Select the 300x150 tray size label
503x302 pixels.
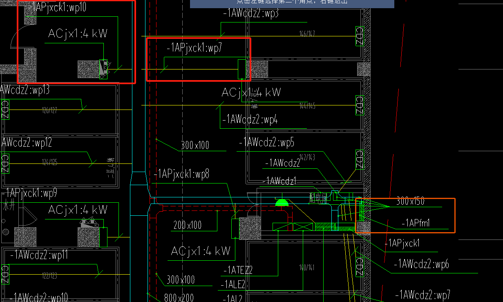pos(410,201)
